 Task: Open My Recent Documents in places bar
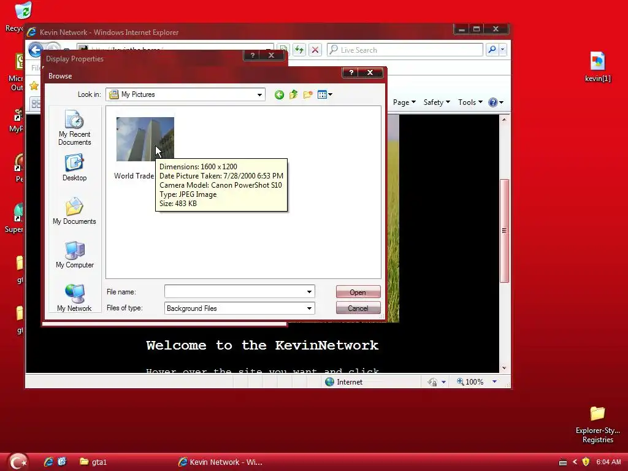(x=74, y=128)
